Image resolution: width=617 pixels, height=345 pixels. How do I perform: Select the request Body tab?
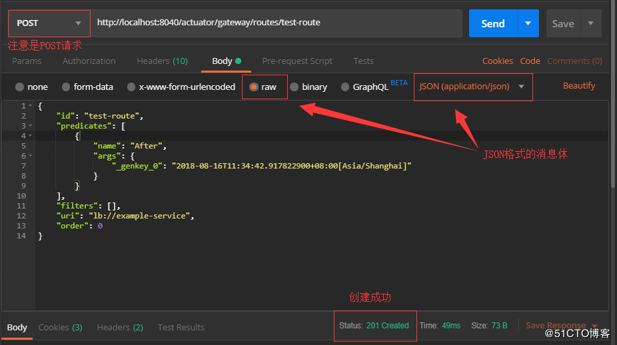(x=227, y=61)
